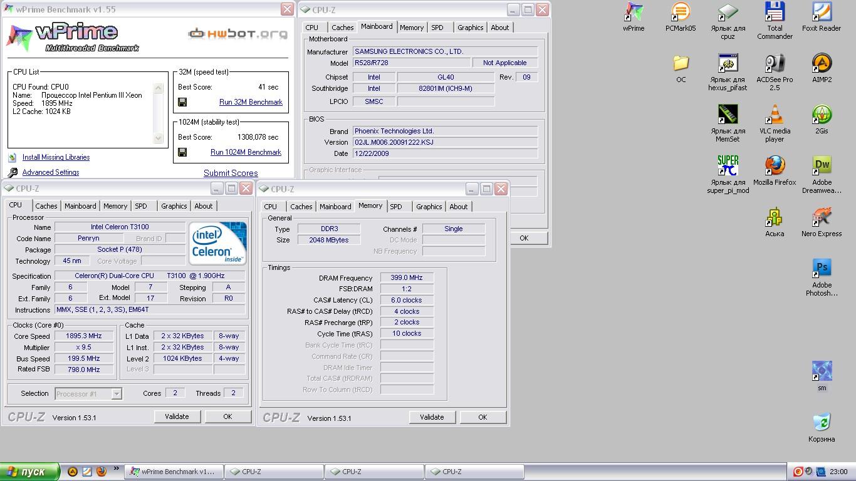Click the пуск Start button
The height and width of the screenshot is (481, 856).
coord(30,472)
